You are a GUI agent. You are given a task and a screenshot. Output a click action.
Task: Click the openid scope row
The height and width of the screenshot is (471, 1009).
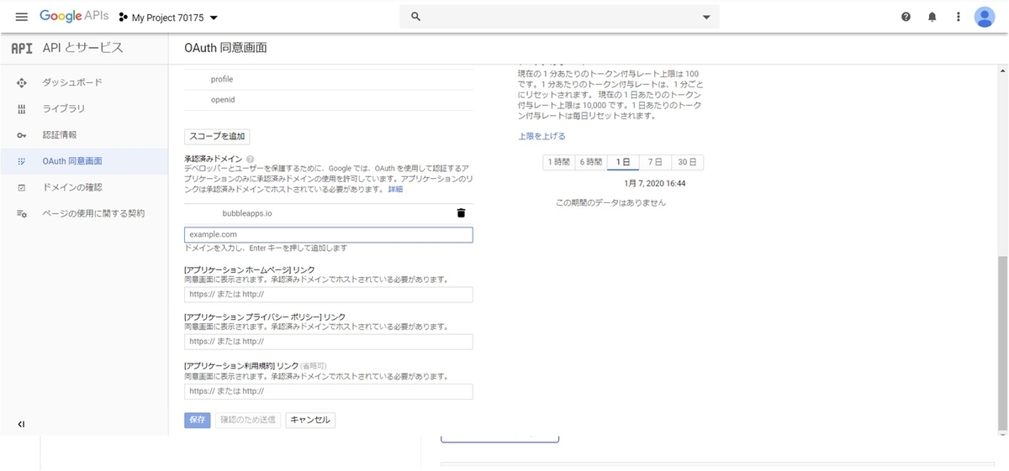[x=329, y=99]
